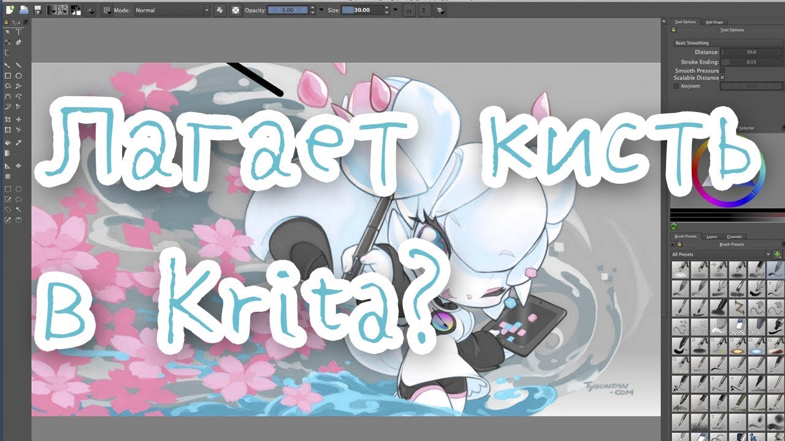Open the brush editor settings icon
The width and height of the screenshot is (785, 441).
coord(91,10)
